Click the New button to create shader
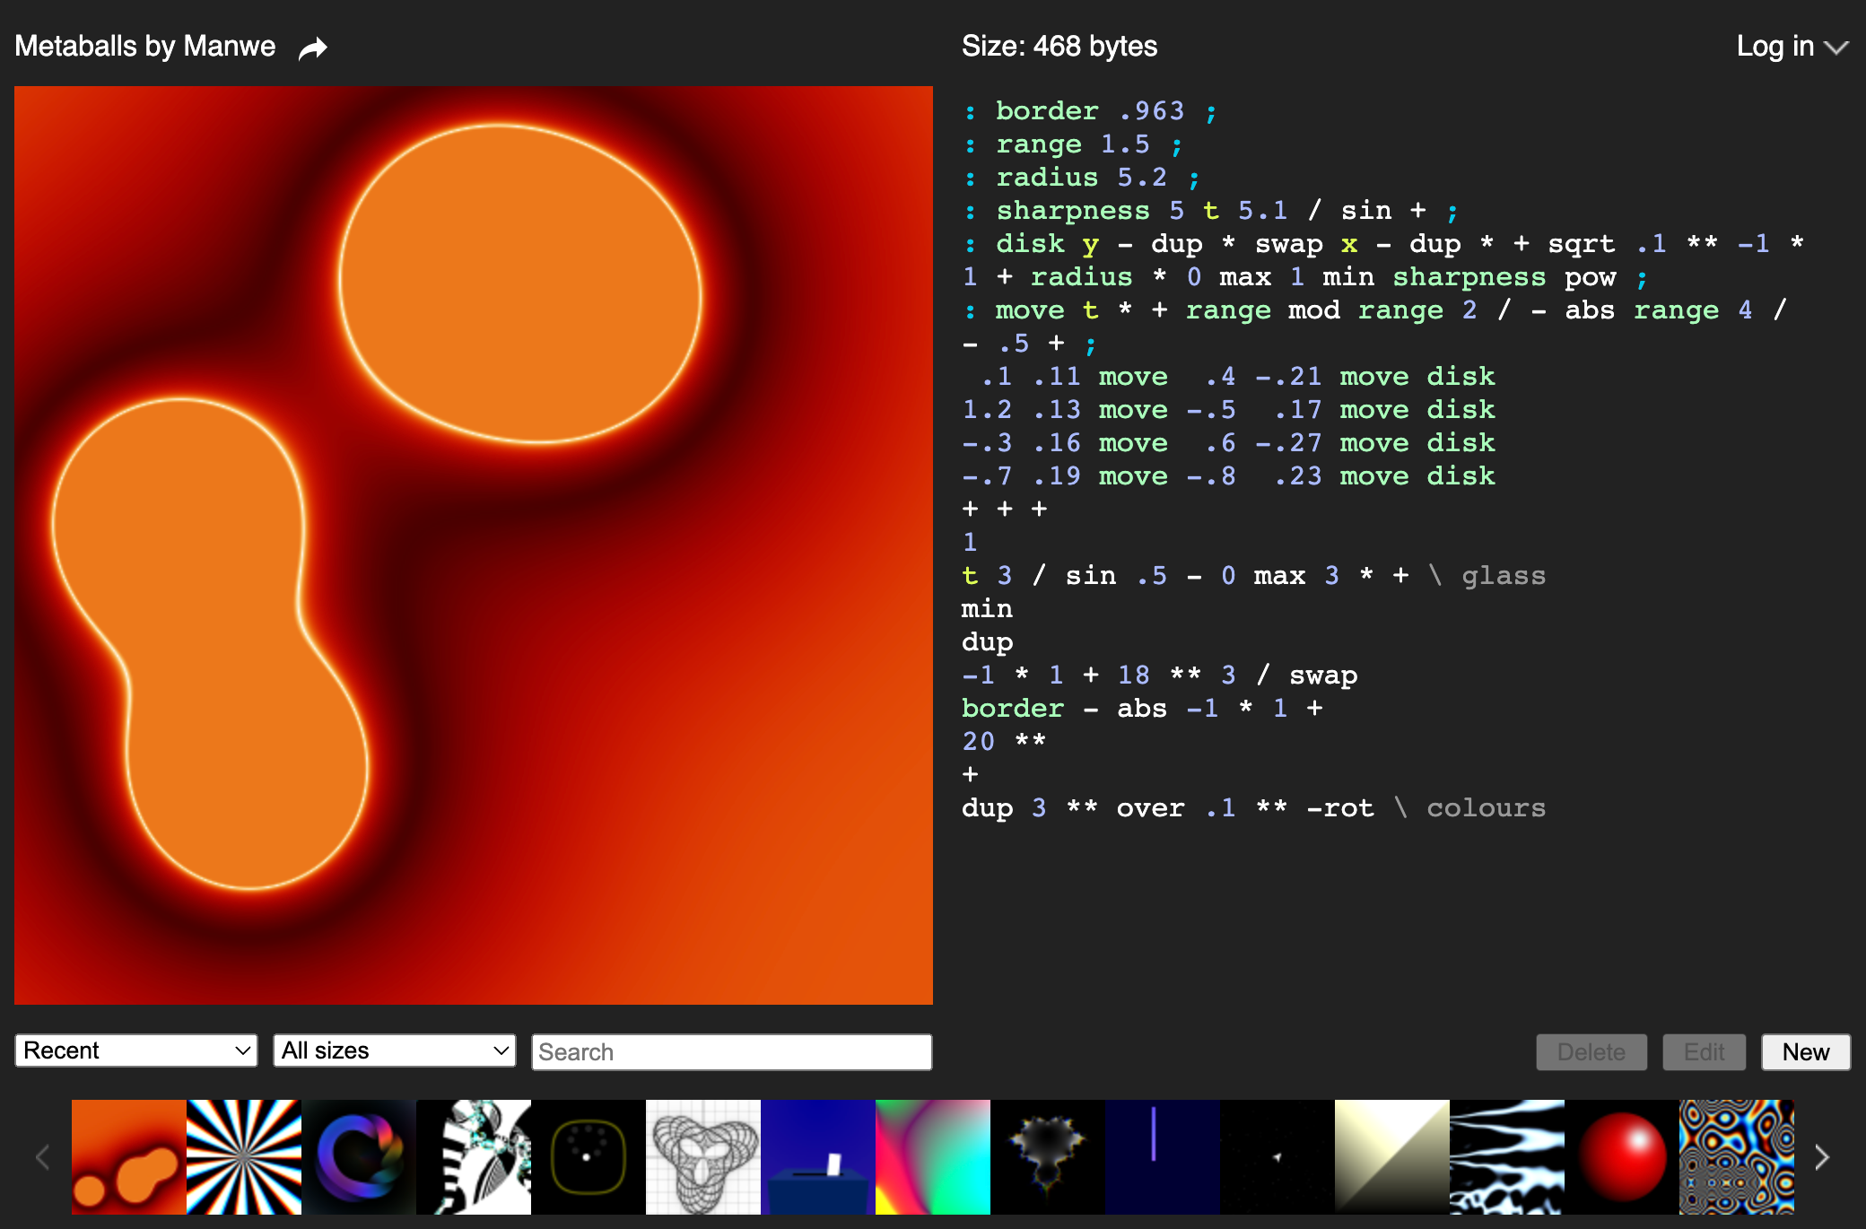The image size is (1866, 1229). coord(1804,1052)
